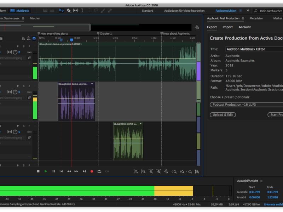283x212 pixels.
Task: Adjust the first track volume knob
Action: point(15,52)
